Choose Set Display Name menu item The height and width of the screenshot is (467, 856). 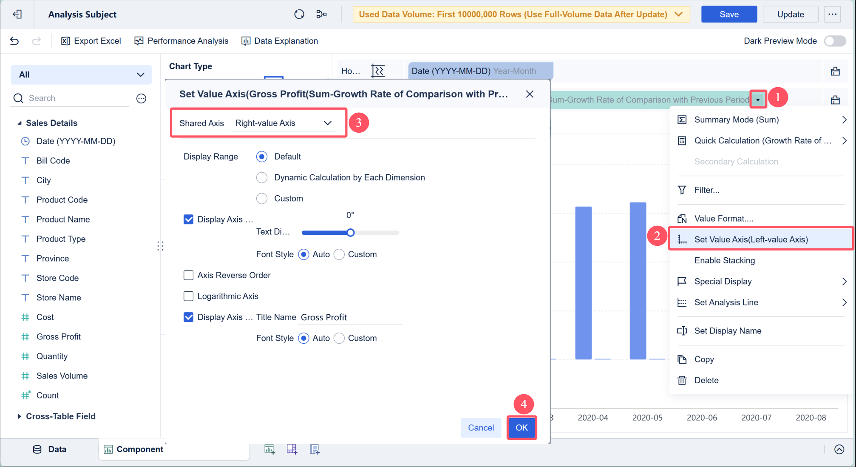761,331
